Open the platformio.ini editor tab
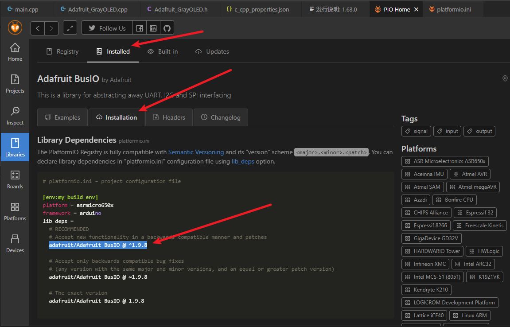Screen dimensions: 510x327 pos(452,9)
